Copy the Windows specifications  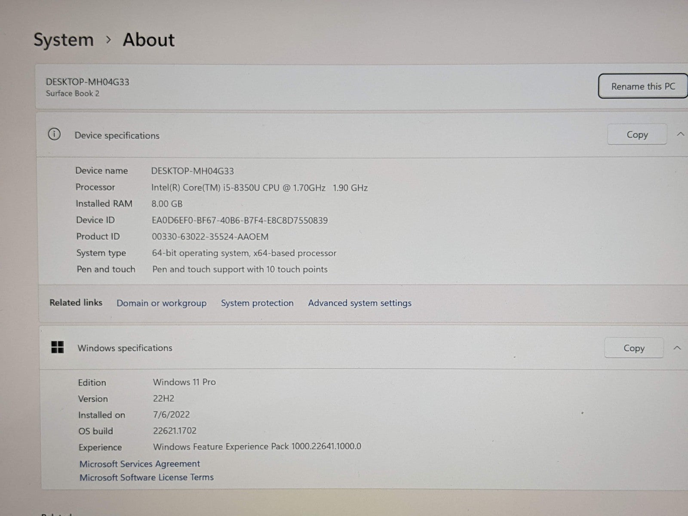[x=634, y=348]
